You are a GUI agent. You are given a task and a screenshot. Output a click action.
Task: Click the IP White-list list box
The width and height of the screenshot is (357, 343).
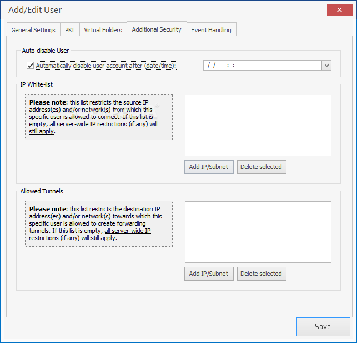click(x=258, y=125)
